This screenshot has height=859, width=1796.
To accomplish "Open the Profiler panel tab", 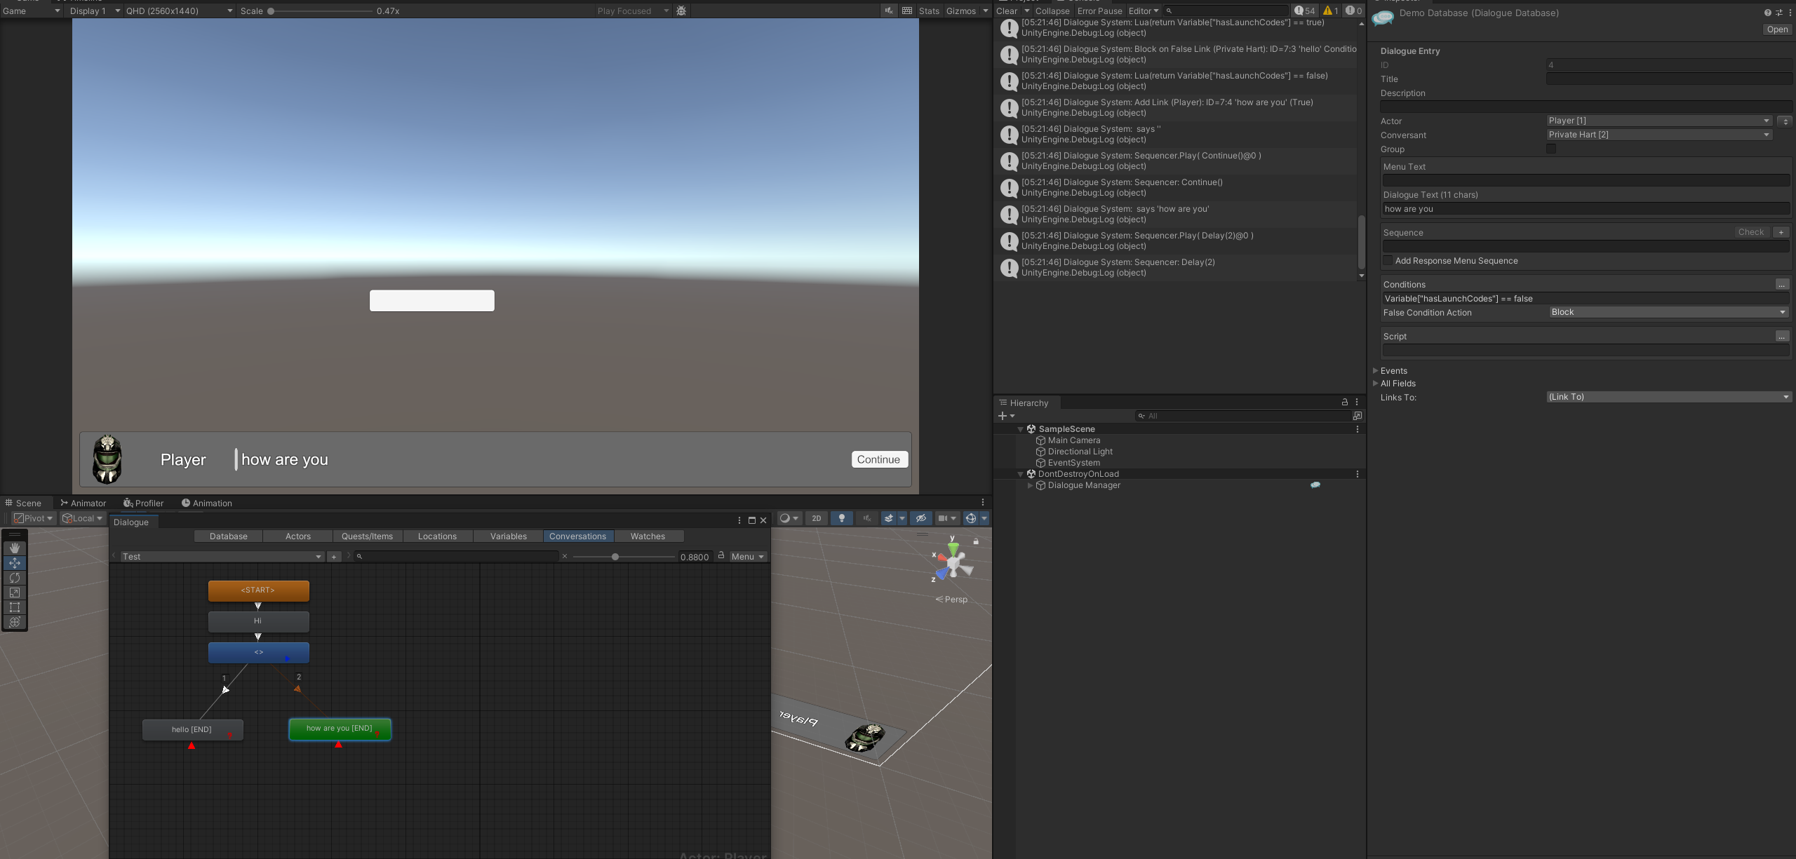I will coord(144,503).
